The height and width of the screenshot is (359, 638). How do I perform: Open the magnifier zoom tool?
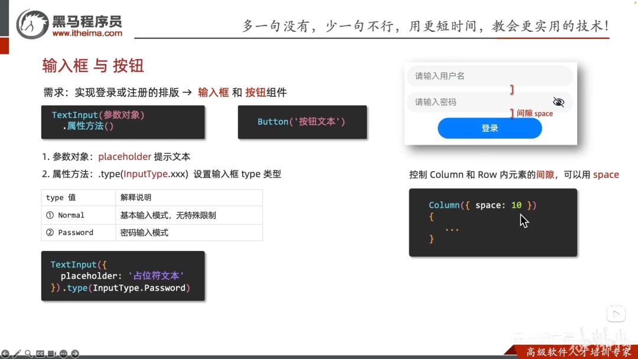click(x=28, y=354)
